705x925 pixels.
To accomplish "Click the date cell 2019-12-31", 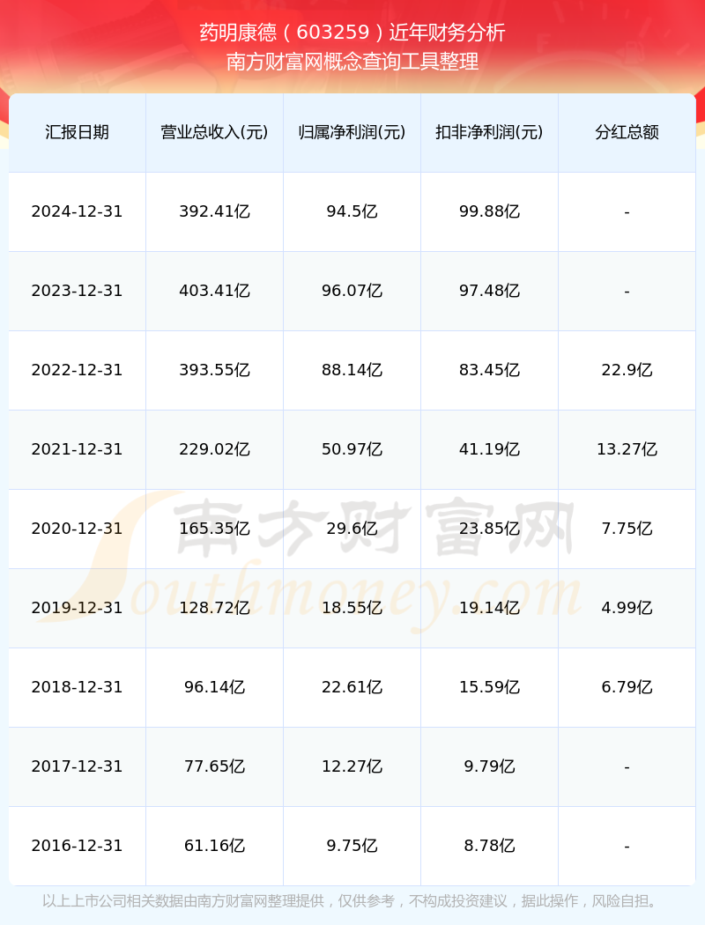I will click(78, 608).
